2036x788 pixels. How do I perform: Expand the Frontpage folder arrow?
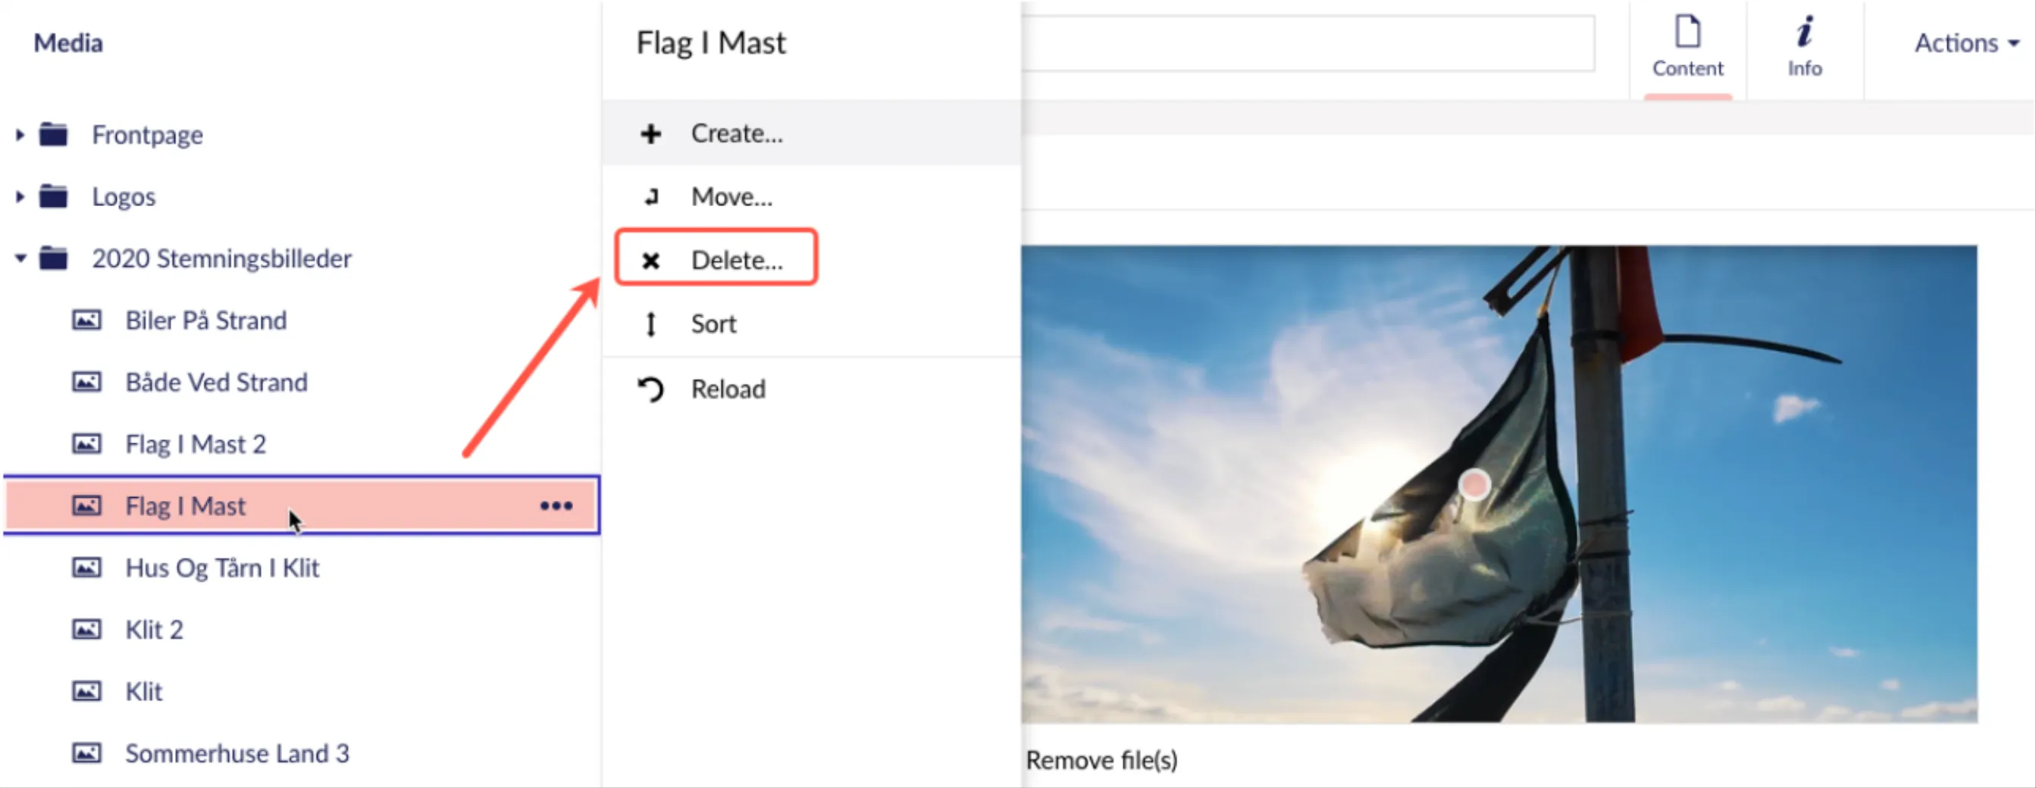tap(20, 134)
